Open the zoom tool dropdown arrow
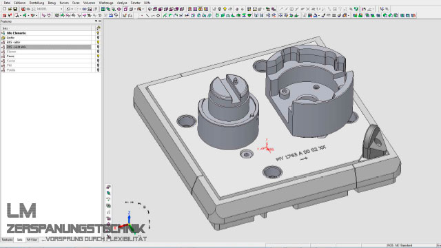 coord(143,9)
